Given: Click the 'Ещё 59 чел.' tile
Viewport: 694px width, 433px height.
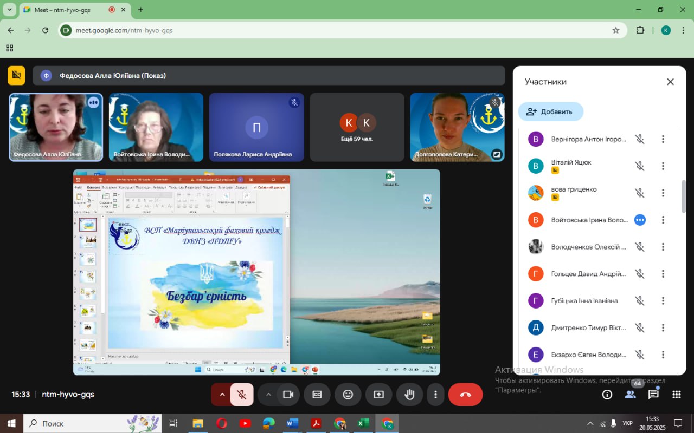Looking at the screenshot, I should coord(357,128).
